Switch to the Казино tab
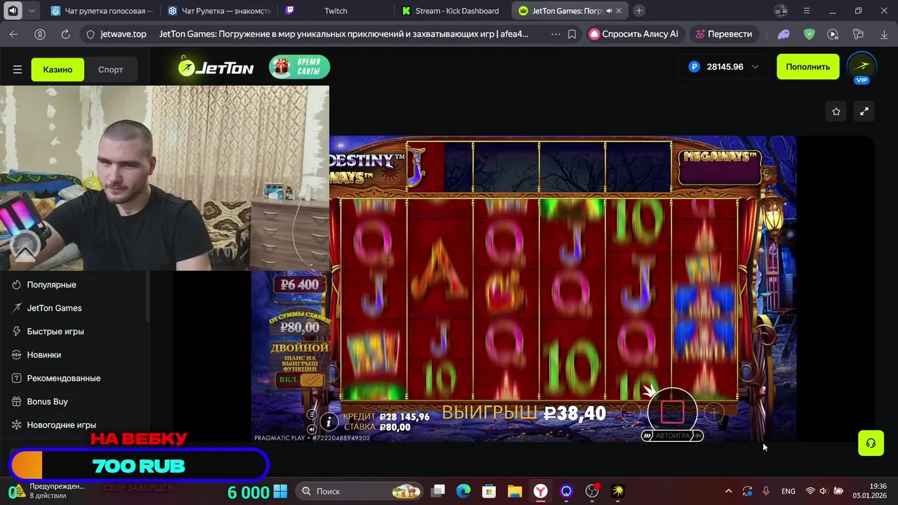 [x=58, y=69]
